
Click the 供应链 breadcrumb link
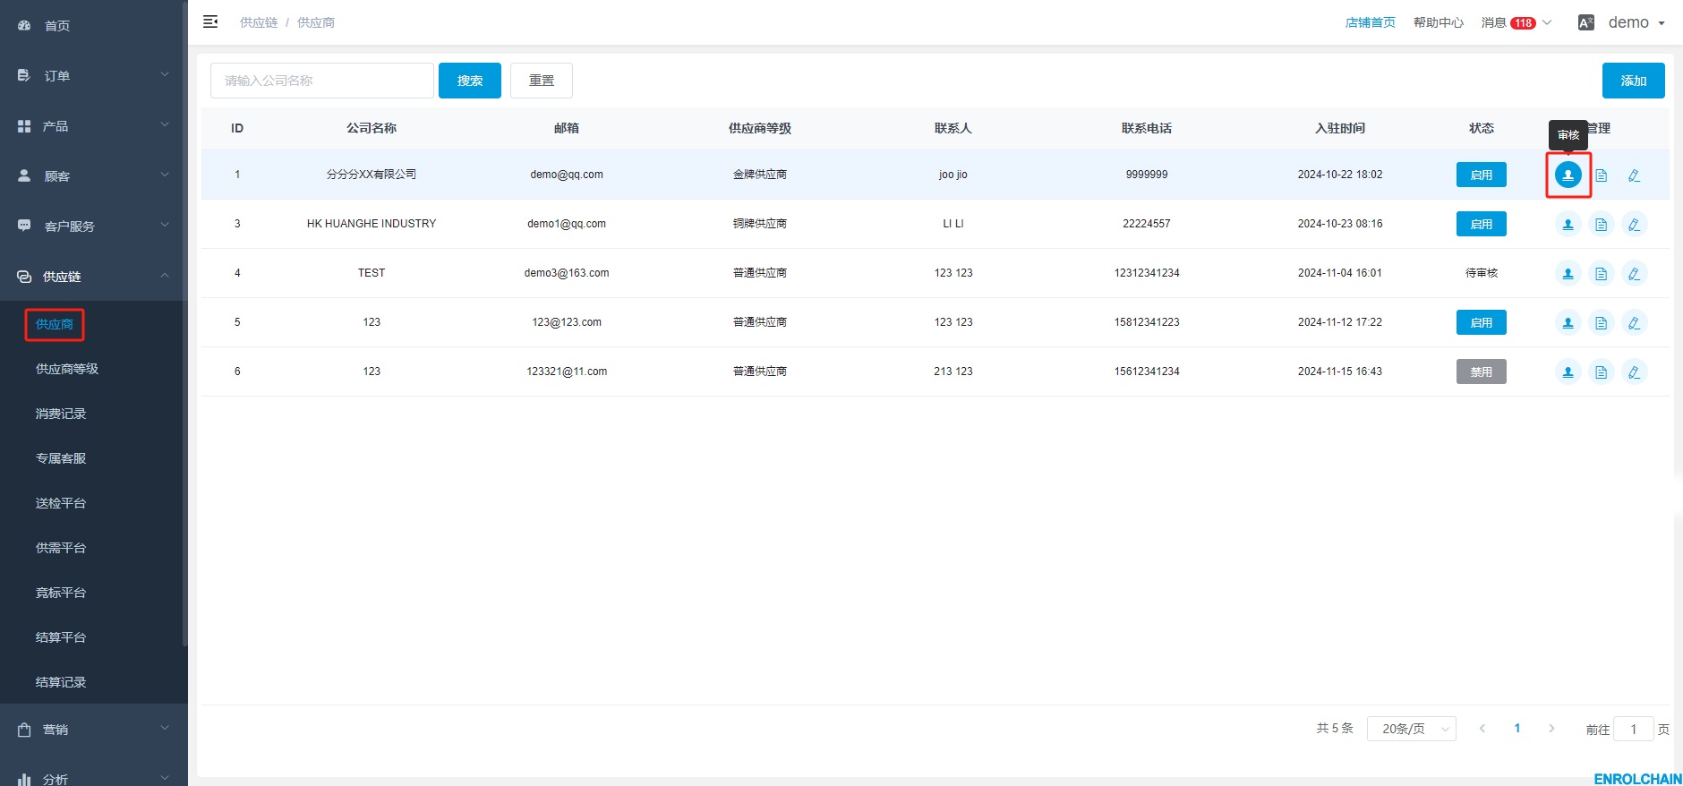pos(259,22)
